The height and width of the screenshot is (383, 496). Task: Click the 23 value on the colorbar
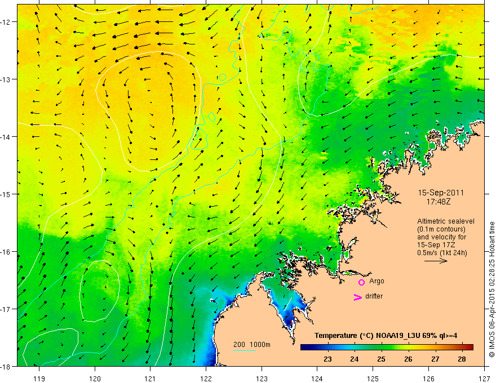327,359
